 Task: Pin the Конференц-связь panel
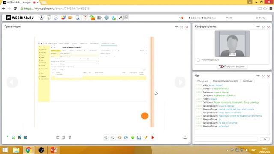click(258, 27)
